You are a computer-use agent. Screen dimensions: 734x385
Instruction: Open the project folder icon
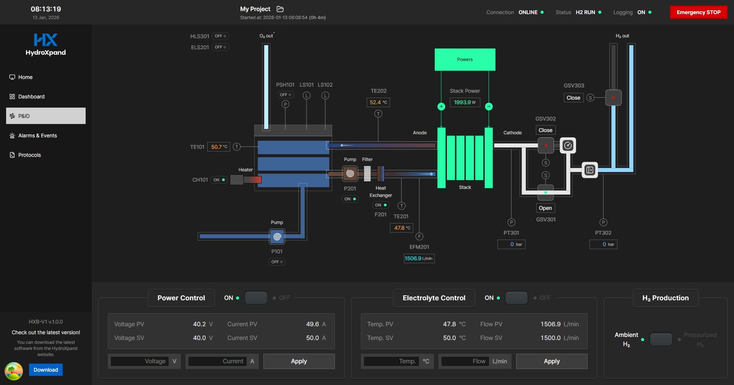coord(280,9)
